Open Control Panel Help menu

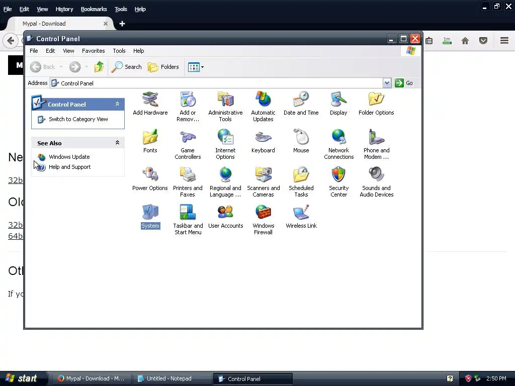click(139, 51)
